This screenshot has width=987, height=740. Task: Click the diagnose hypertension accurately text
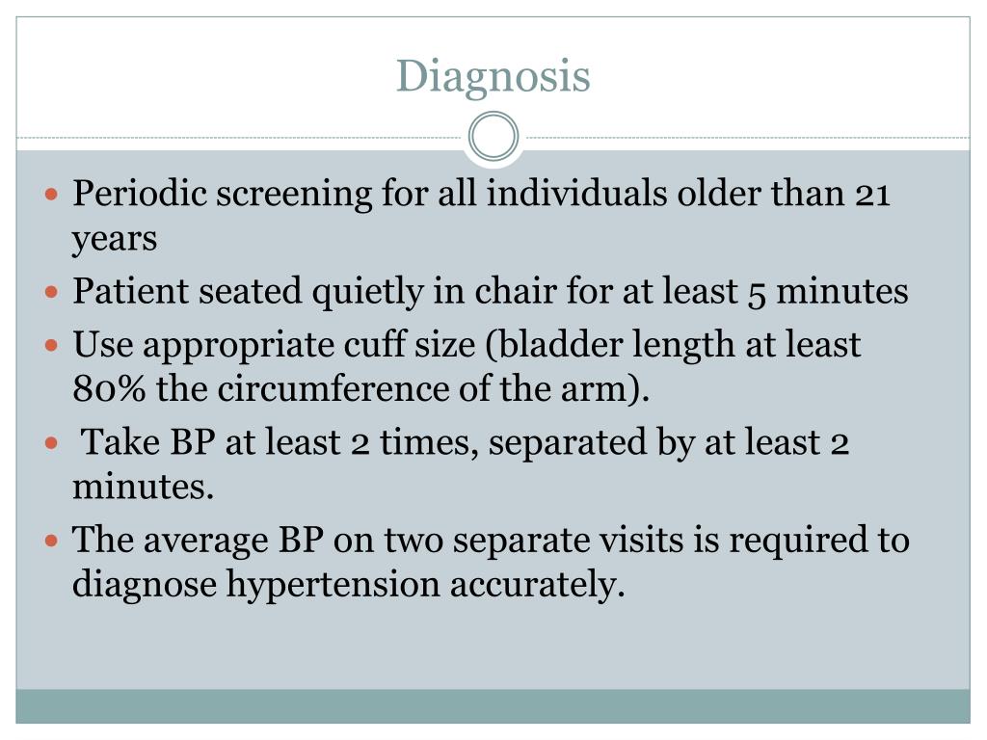[x=349, y=584]
